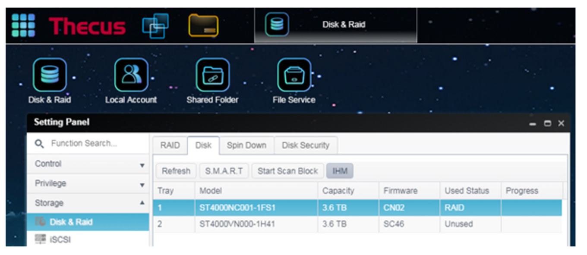The height and width of the screenshot is (255, 587).
Task: Sort by the Tray column header
Action: click(x=174, y=191)
